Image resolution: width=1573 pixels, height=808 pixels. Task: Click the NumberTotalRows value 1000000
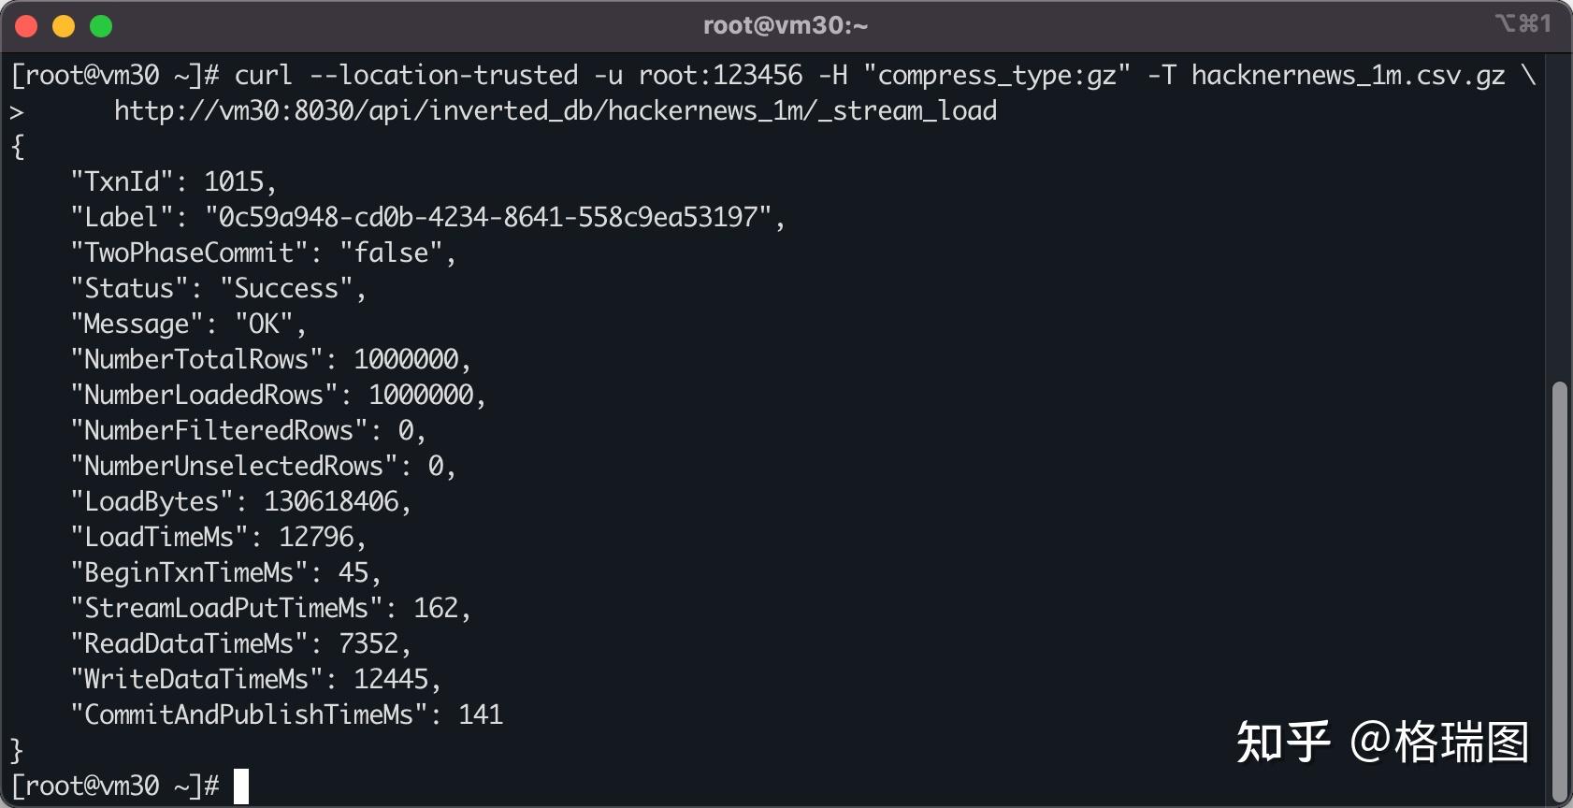click(x=406, y=359)
